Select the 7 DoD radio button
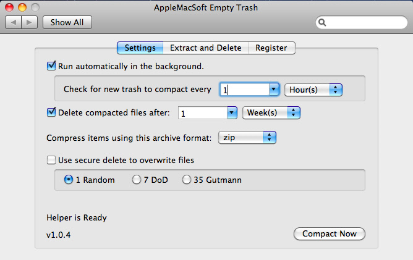The height and width of the screenshot is (260, 413). pyautogui.click(x=137, y=180)
